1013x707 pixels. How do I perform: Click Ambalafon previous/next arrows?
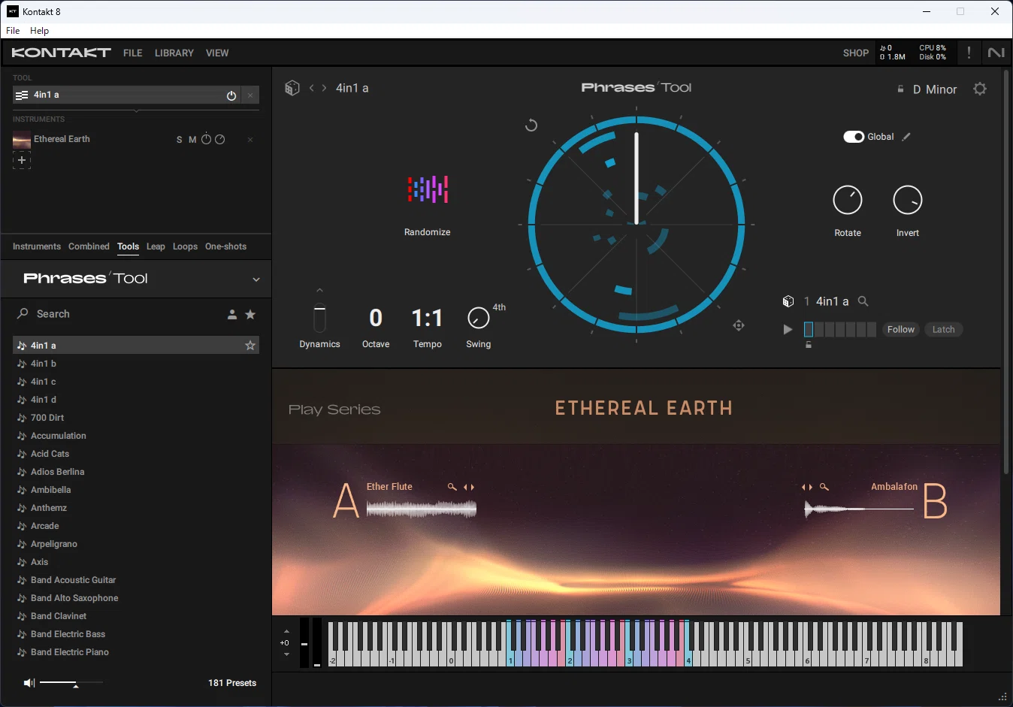point(807,487)
